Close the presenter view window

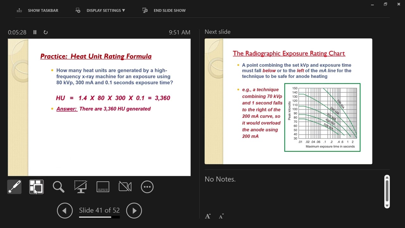[398, 4]
